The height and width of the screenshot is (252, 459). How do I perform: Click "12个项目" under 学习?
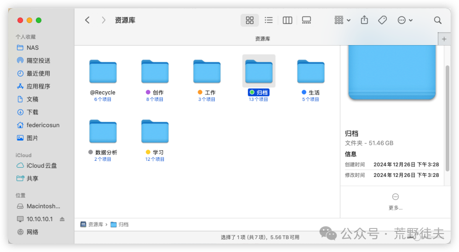point(155,159)
